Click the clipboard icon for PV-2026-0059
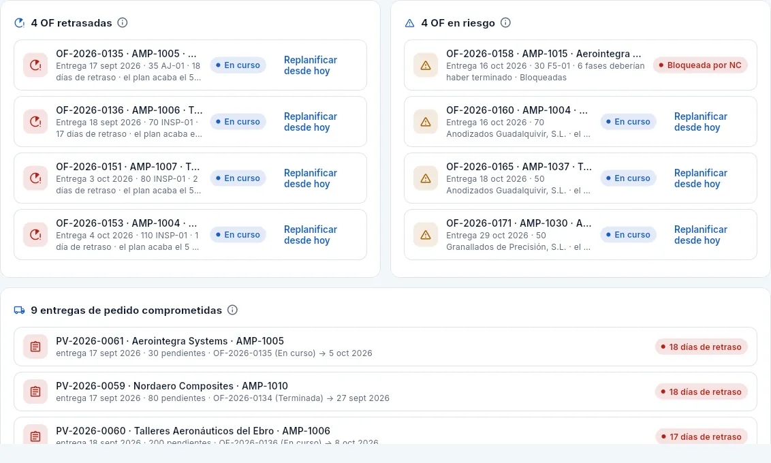This screenshot has width=771, height=463. [35, 392]
